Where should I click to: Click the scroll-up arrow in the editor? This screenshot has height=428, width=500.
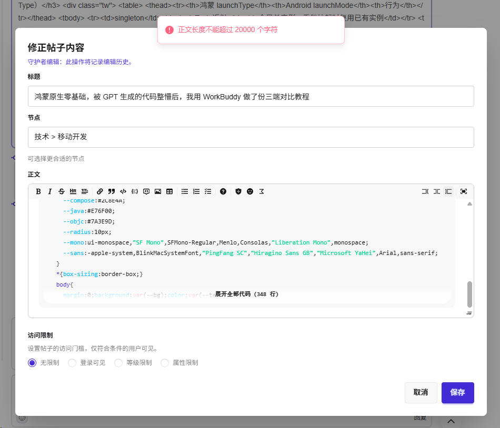tap(469, 204)
